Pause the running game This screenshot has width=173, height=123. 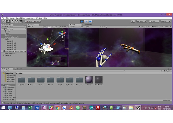click(x=86, y=21)
